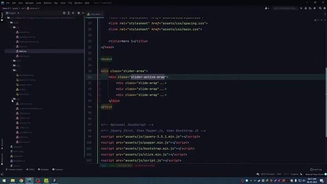
Task: Open the Tools menu
Action: 63,3
